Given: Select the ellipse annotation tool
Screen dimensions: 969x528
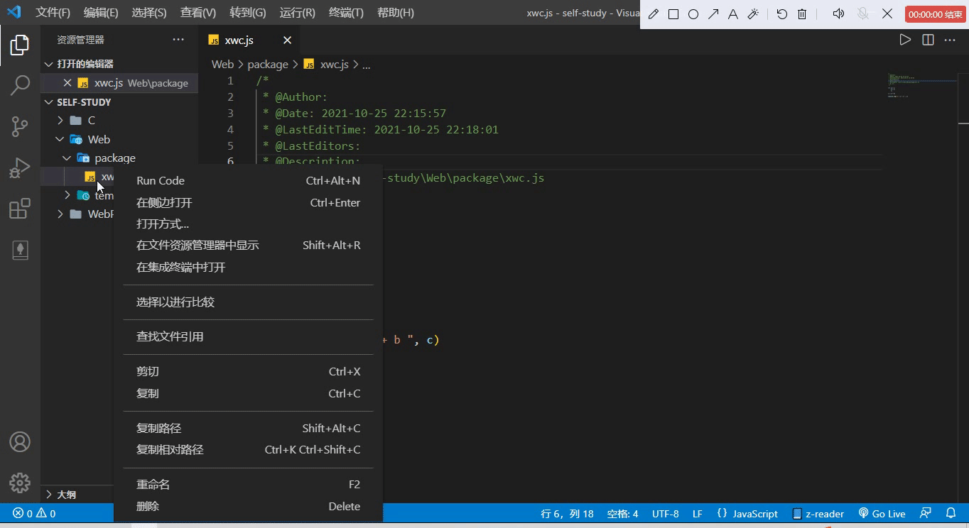Looking at the screenshot, I should tap(693, 14).
